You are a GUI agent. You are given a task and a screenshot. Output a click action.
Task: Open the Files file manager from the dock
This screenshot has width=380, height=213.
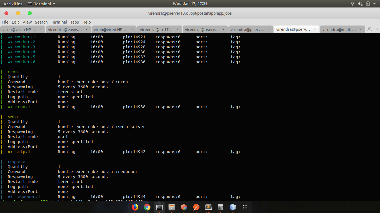[x=171, y=207]
